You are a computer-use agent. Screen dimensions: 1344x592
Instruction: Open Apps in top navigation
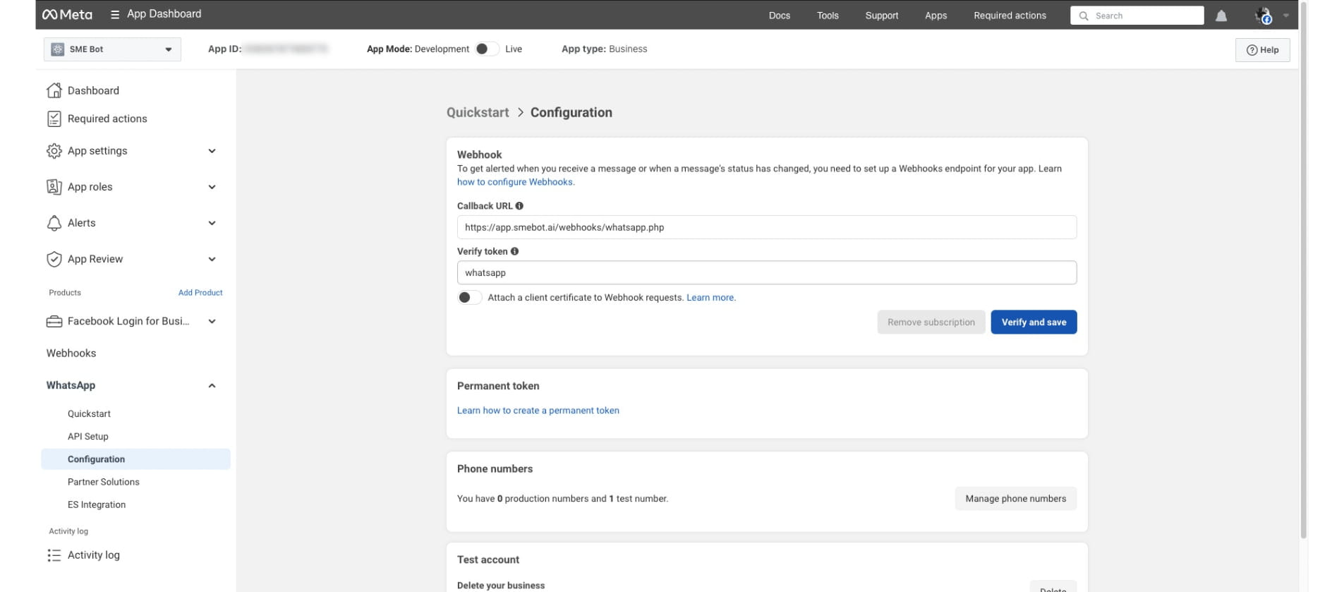click(x=936, y=16)
